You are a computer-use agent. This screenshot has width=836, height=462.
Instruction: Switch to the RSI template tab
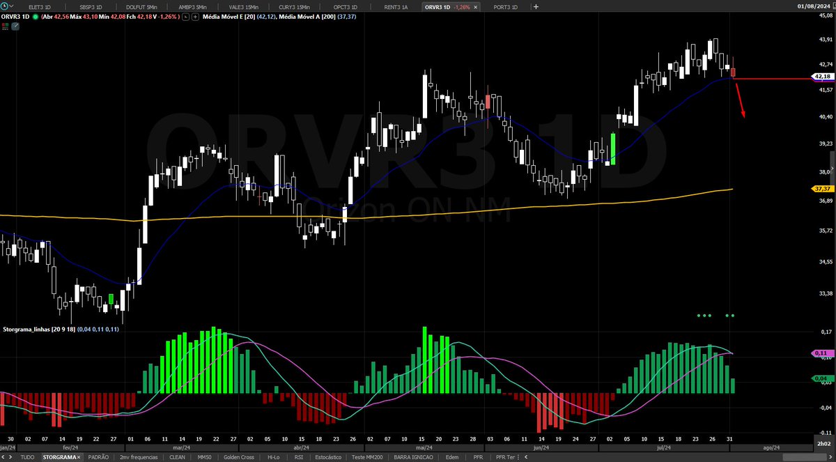point(298,457)
